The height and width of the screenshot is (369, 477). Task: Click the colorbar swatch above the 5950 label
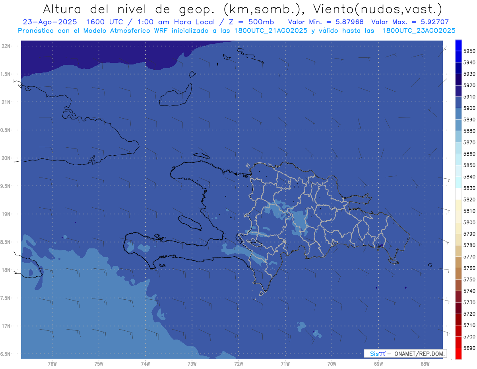[x=458, y=45]
